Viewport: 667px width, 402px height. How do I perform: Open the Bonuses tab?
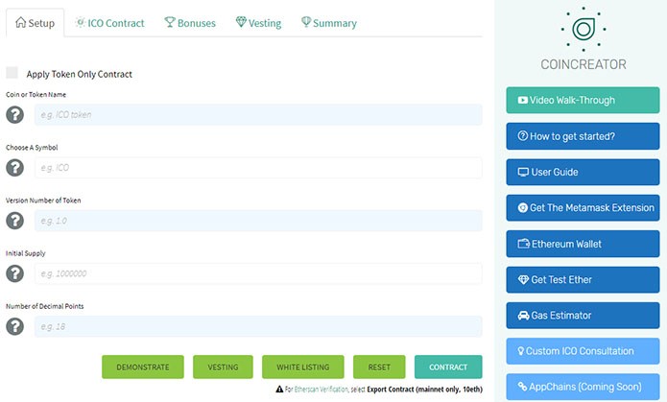pos(190,23)
